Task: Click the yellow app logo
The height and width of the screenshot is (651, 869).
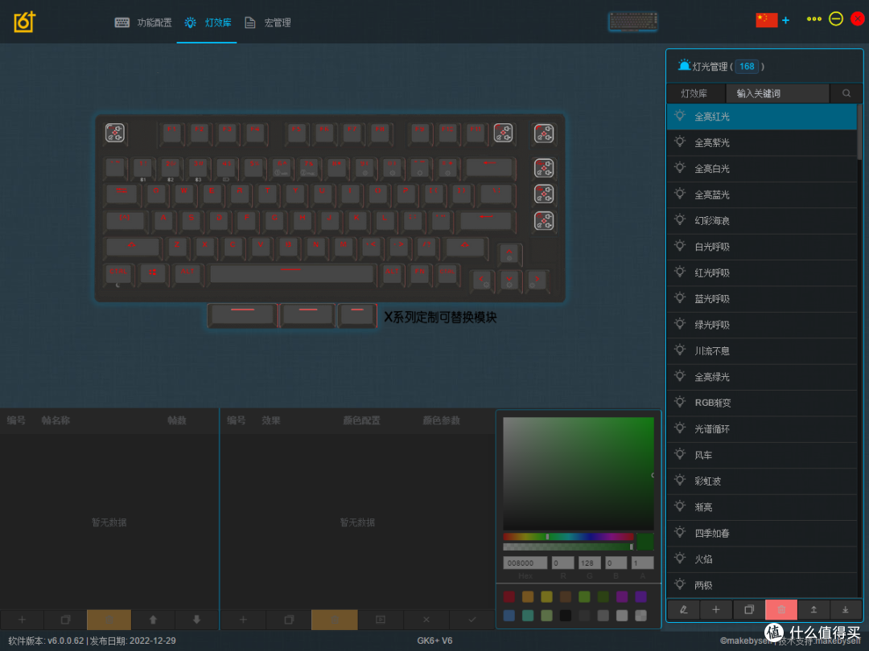Action: [24, 23]
